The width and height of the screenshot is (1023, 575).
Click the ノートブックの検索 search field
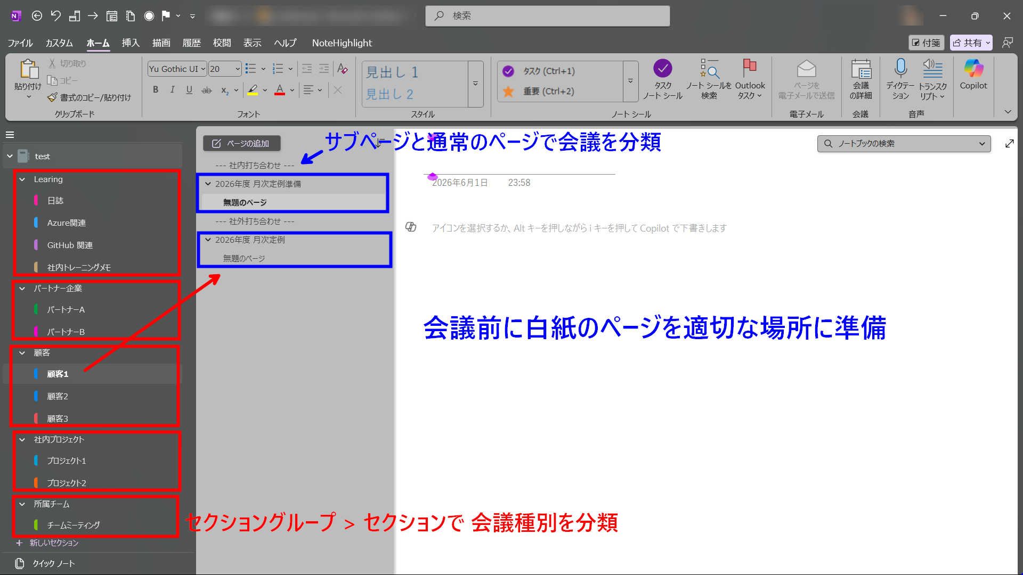tap(903, 143)
